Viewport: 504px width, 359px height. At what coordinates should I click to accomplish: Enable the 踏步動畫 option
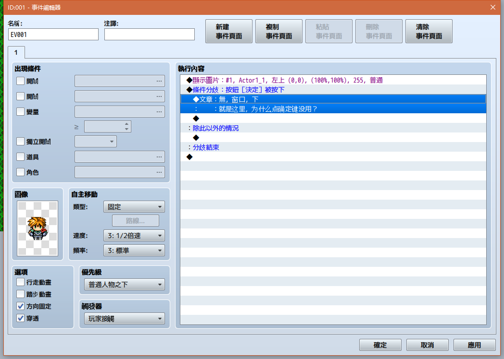point(20,294)
